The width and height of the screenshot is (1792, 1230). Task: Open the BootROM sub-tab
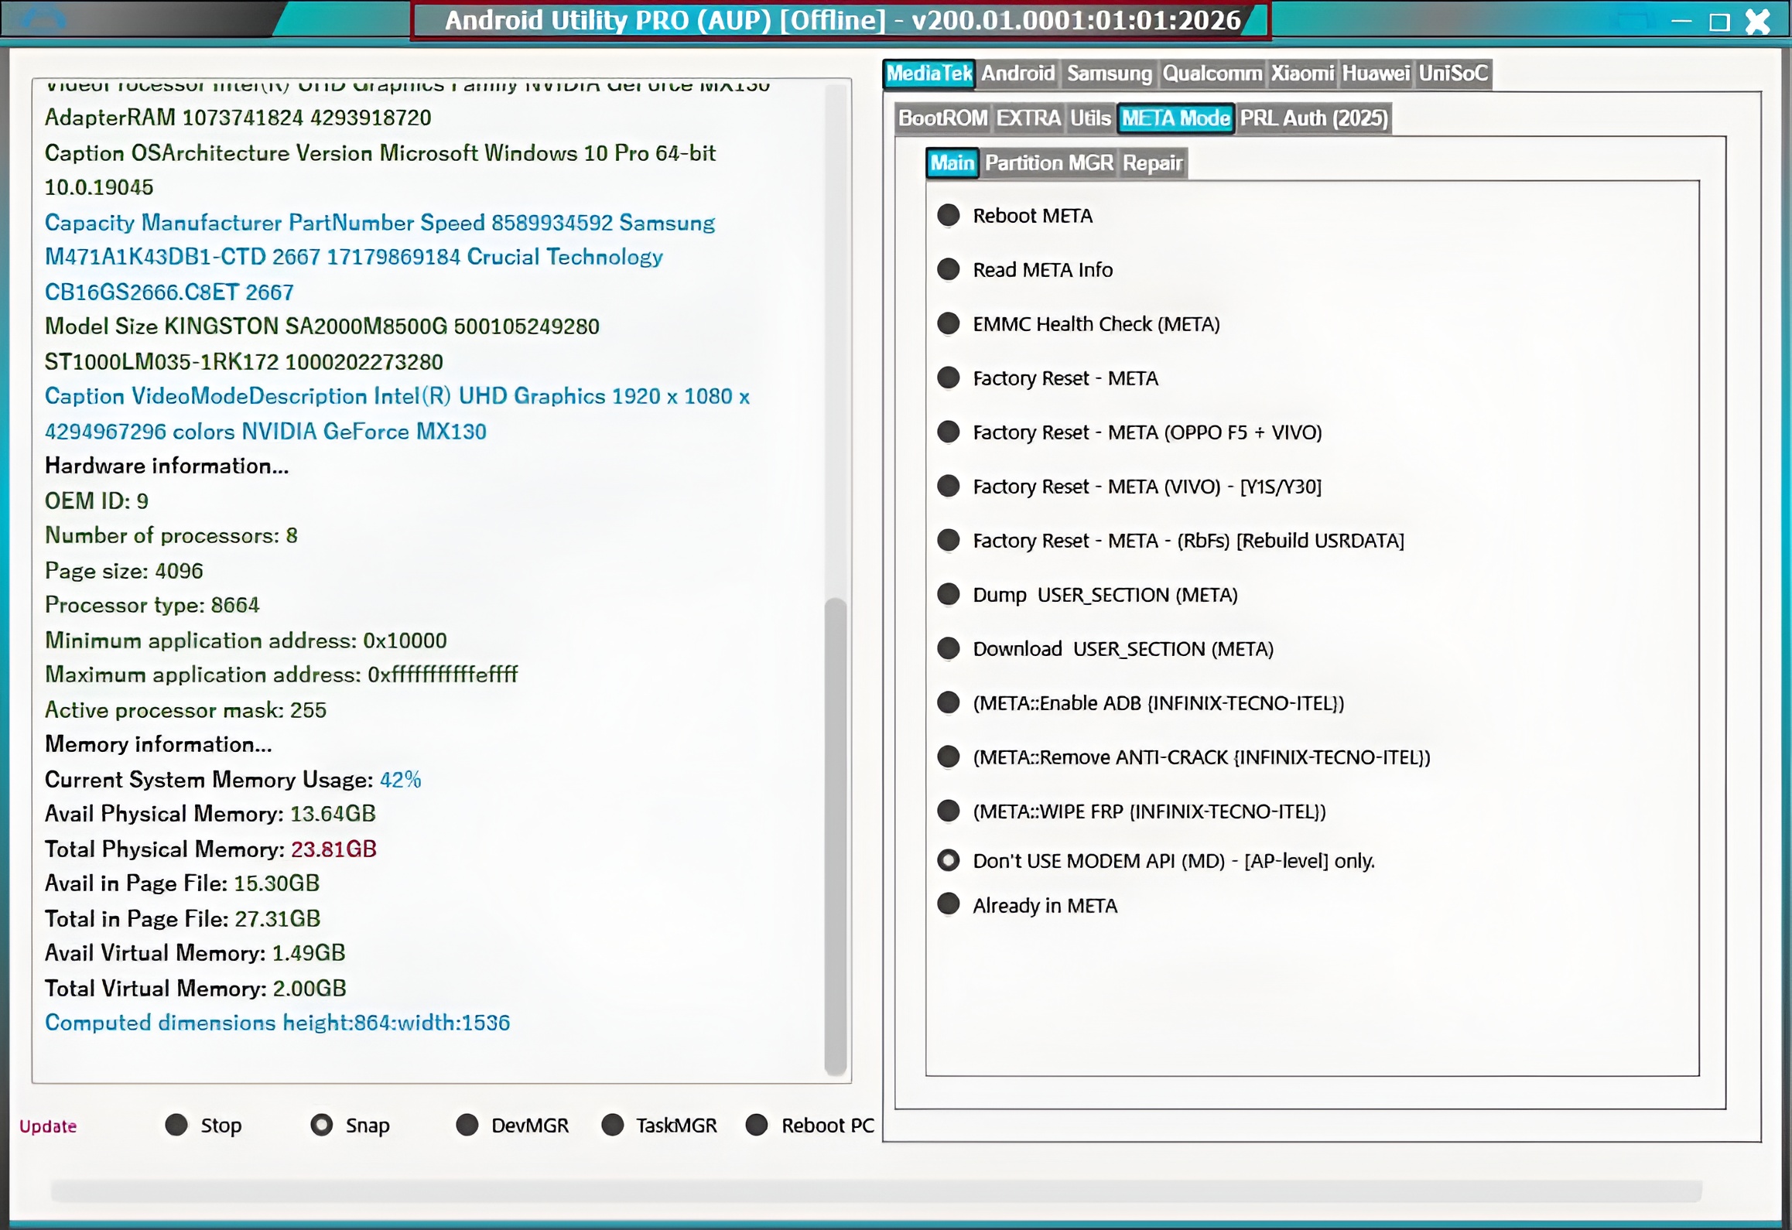(x=942, y=118)
